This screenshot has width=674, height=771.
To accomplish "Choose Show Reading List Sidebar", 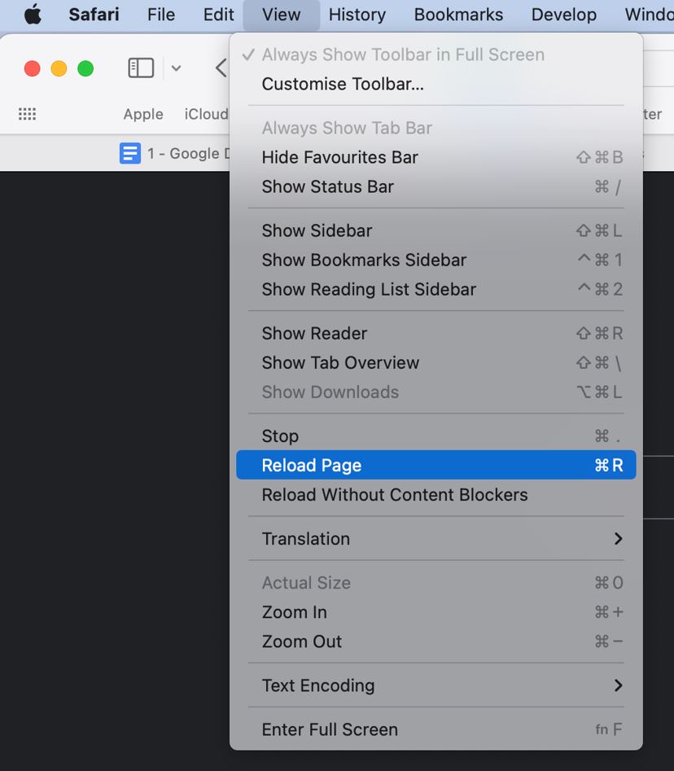I will (436, 290).
